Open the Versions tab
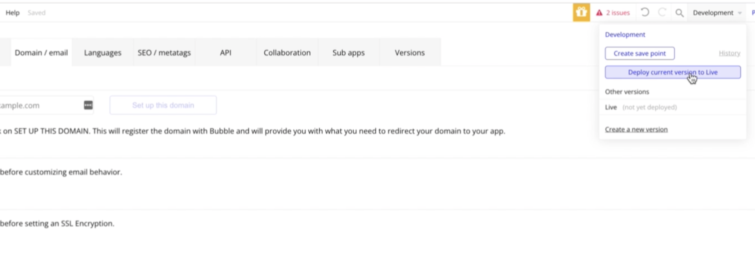The height and width of the screenshot is (266, 755). 410,53
